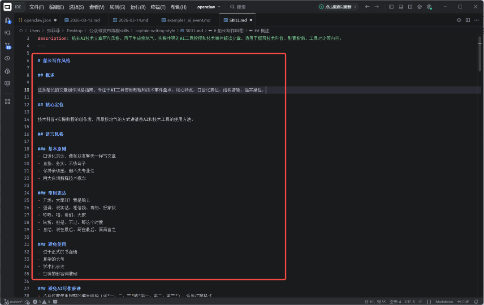
Task: Open the 选择(S) menu
Action: pos(77,7)
